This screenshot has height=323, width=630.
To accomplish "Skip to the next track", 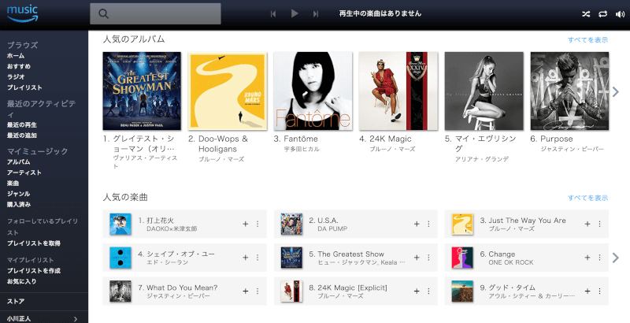I will pyautogui.click(x=316, y=14).
